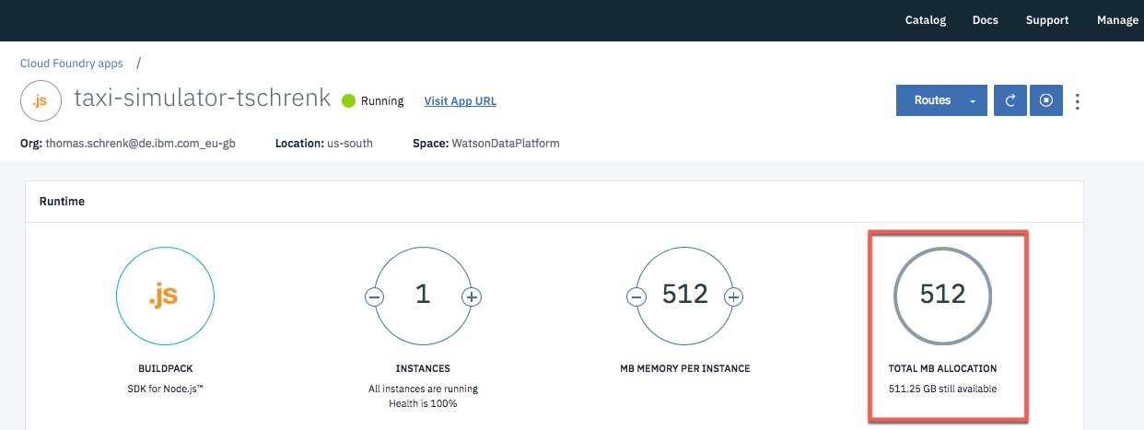Viewport: 1144px width, 430px height.
Task: Click the Space WatsonDataPlatform text
Action: [x=486, y=144]
